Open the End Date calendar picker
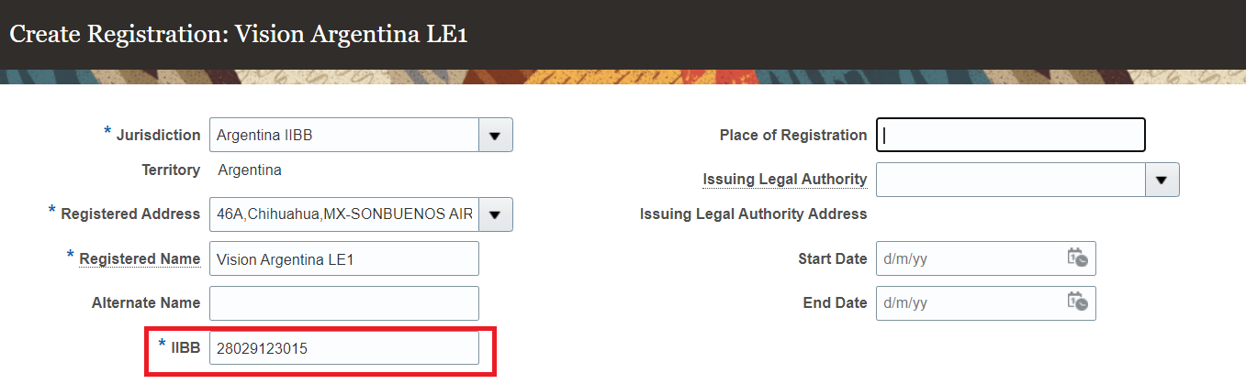Screen dimensions: 1246x384 pos(1077,302)
